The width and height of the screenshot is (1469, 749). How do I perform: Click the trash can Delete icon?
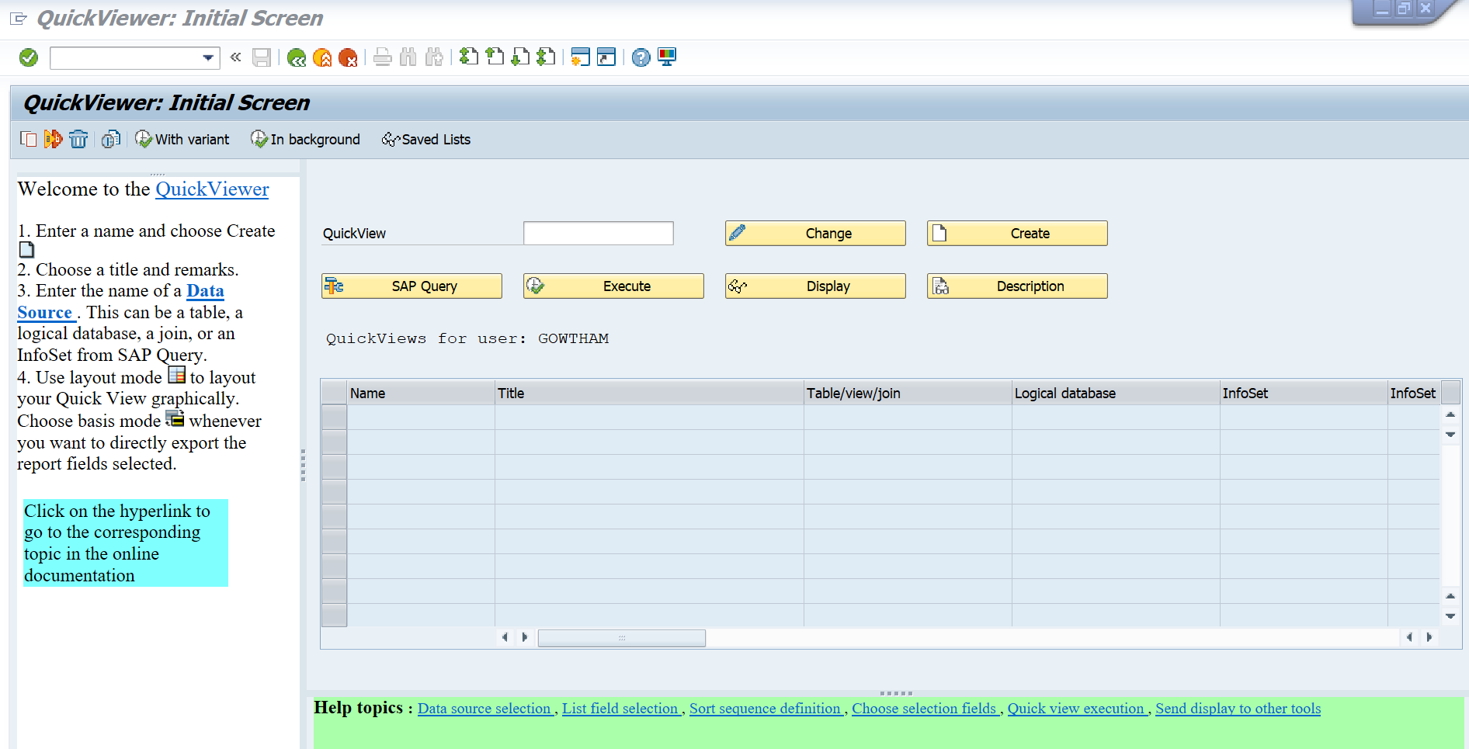click(78, 140)
